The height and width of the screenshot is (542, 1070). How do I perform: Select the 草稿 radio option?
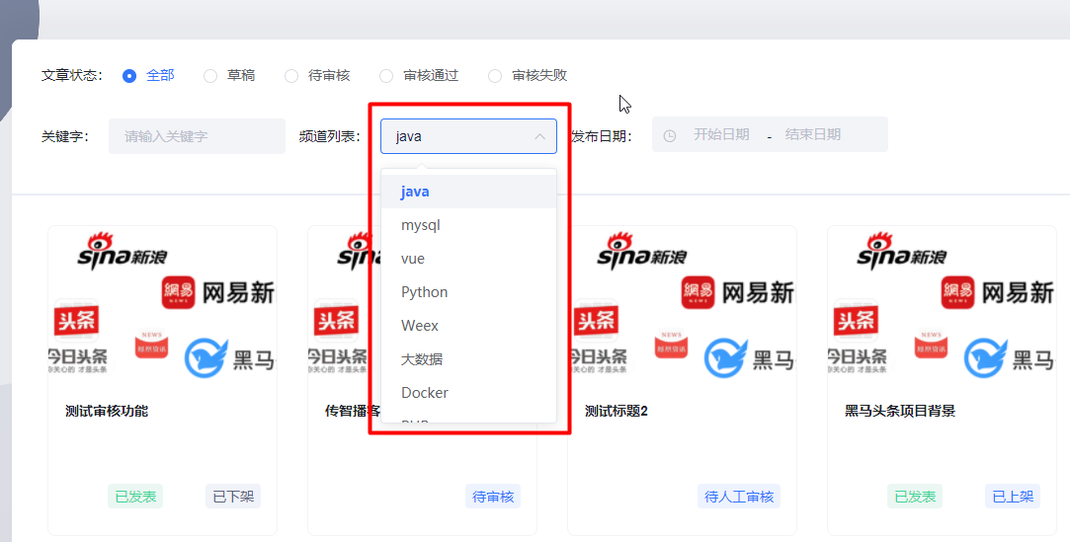[x=210, y=76]
